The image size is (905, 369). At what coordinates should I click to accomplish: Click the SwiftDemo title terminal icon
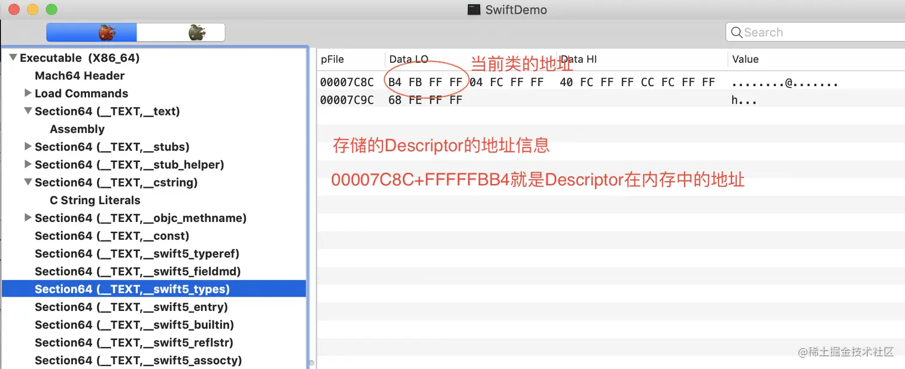point(474,10)
